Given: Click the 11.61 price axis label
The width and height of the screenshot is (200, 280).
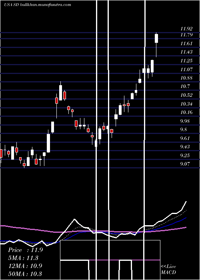Looking at the screenshot, I should click(187, 43).
